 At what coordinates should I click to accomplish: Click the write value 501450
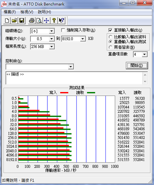(124, 138)
